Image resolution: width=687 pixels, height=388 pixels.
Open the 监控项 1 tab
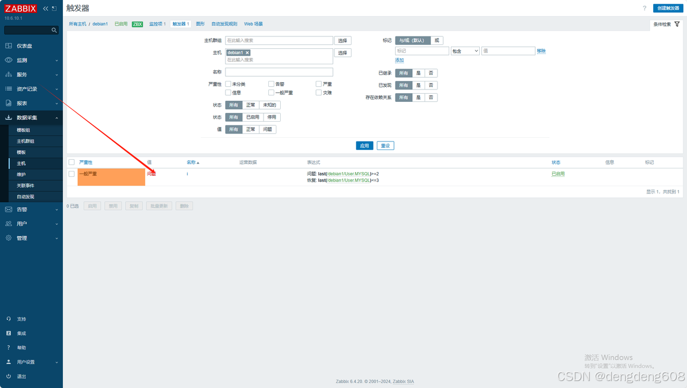coord(157,24)
